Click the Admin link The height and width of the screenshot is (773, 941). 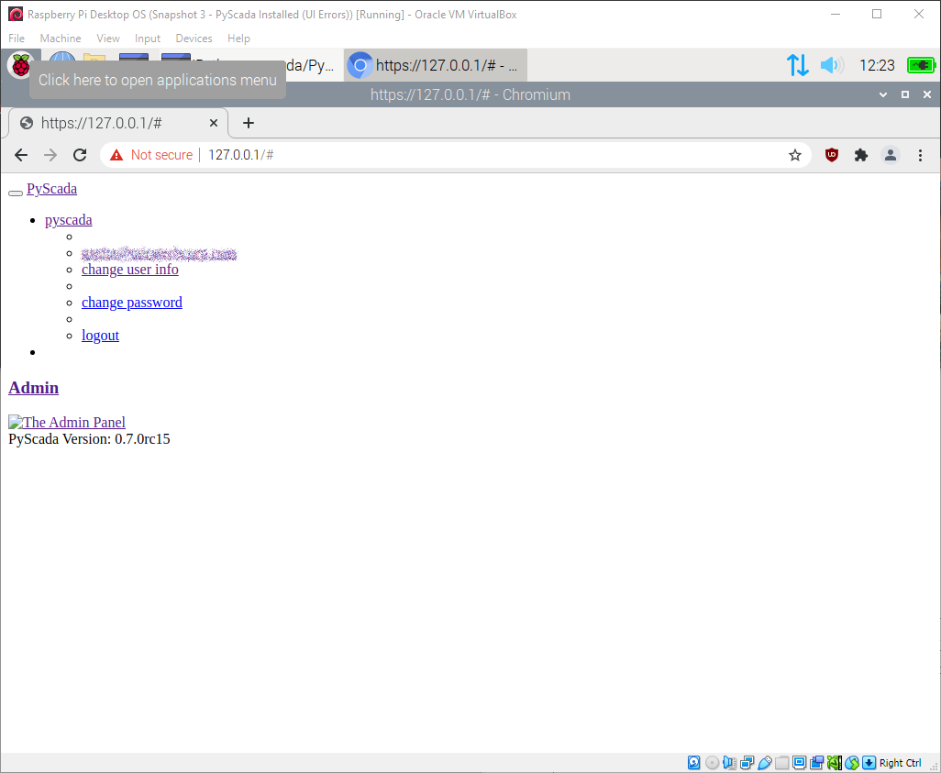(x=33, y=387)
